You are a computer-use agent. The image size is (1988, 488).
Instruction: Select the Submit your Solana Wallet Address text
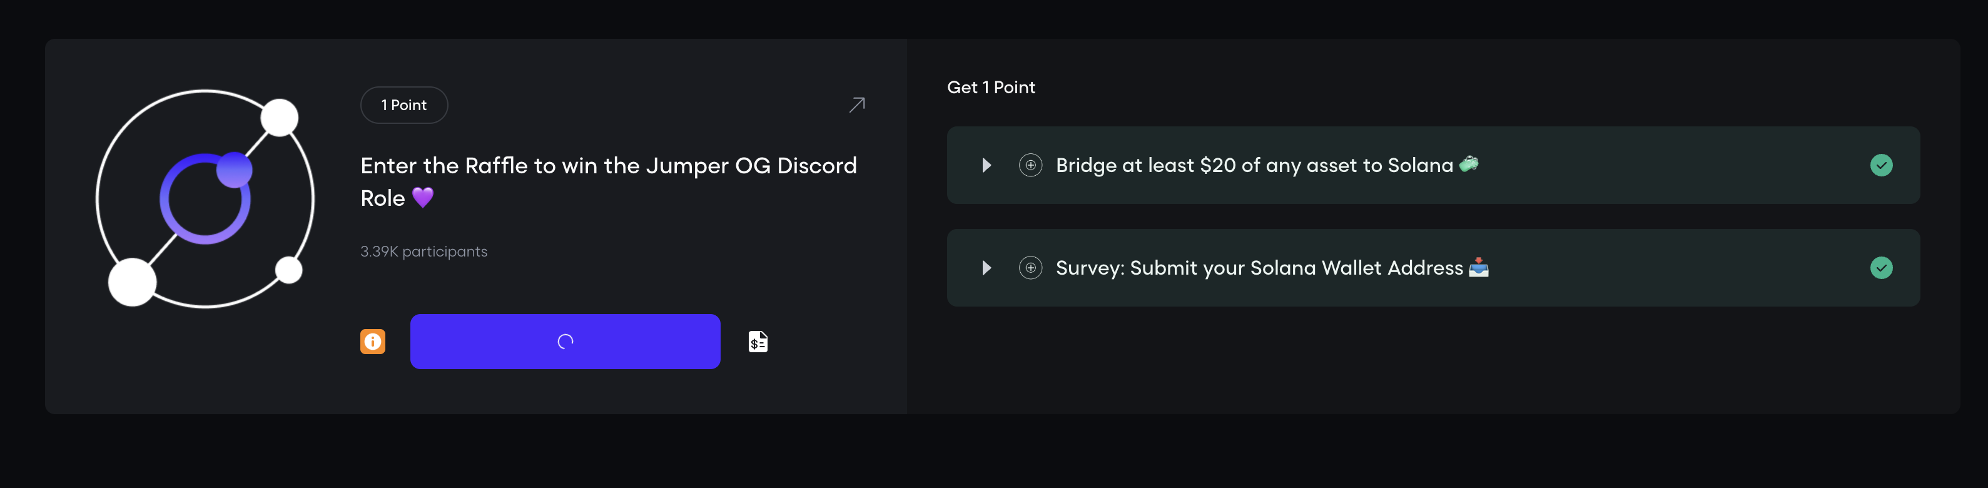coord(1259,268)
